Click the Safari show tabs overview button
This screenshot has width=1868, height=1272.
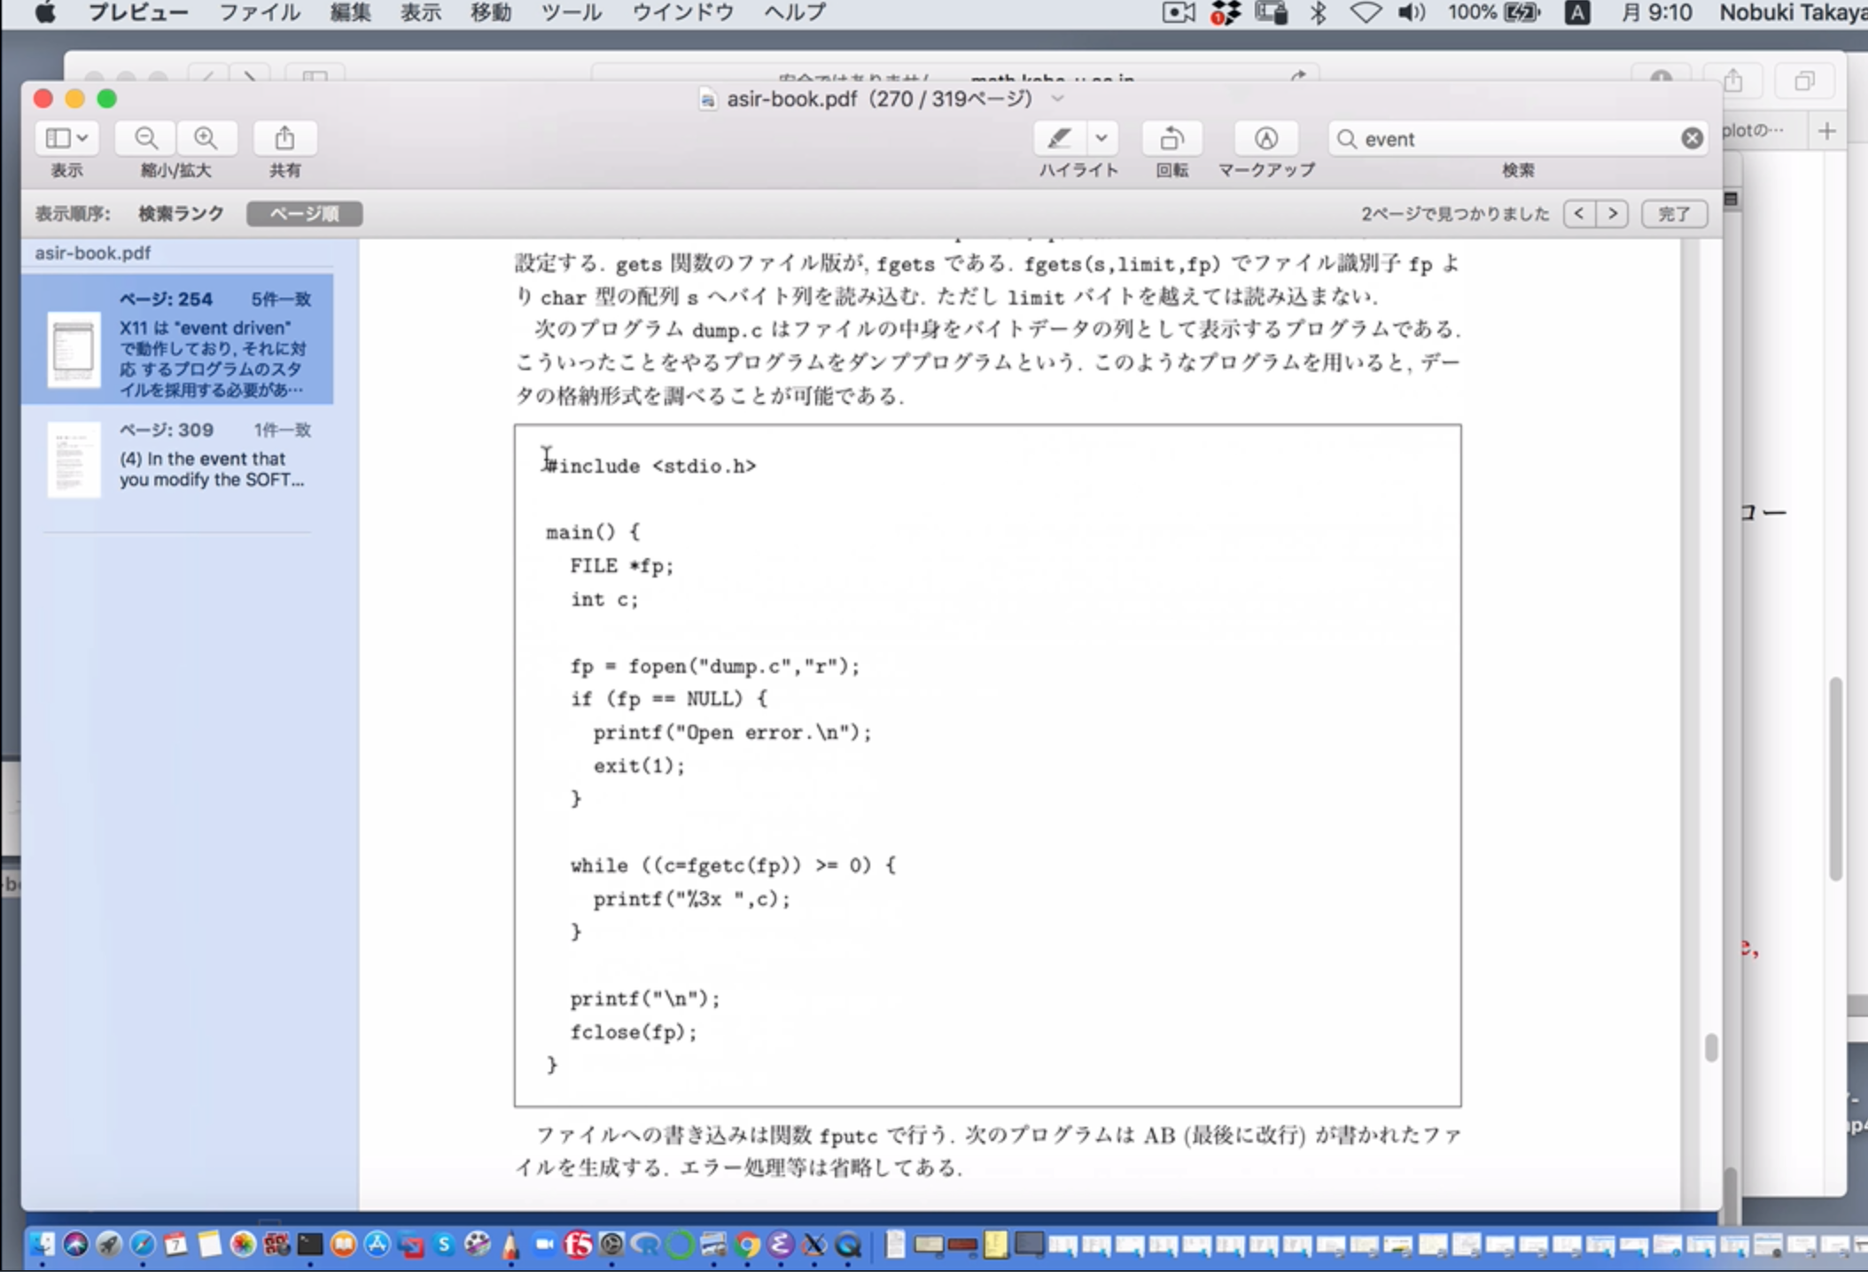coord(1804,81)
